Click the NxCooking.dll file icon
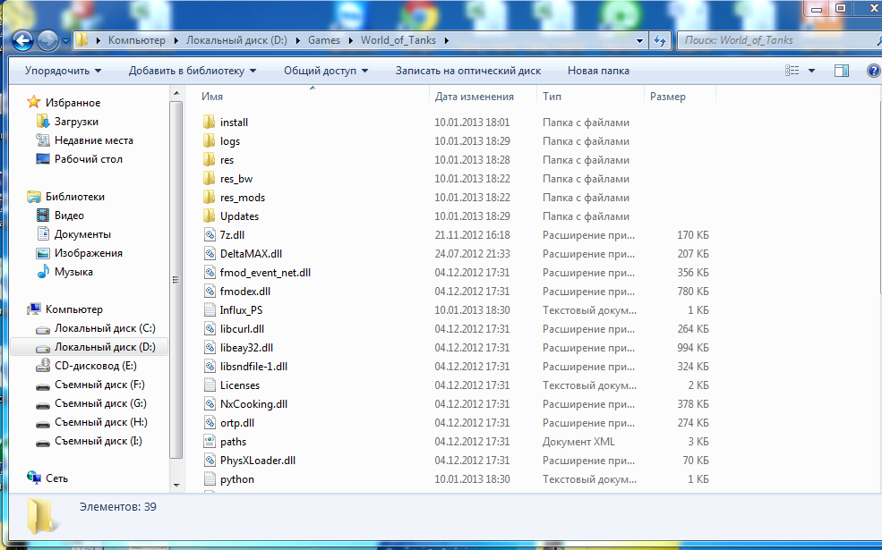 (x=210, y=404)
